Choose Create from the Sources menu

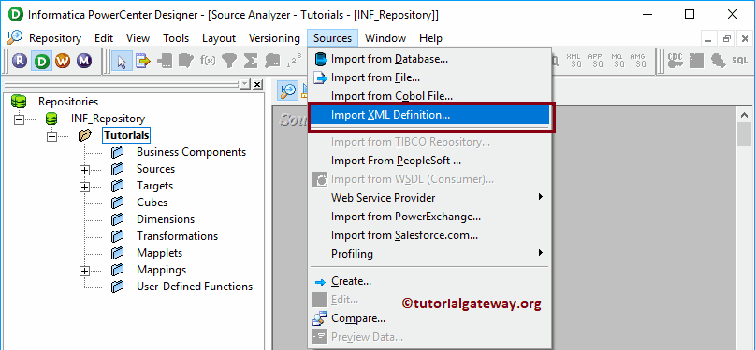(429, 281)
